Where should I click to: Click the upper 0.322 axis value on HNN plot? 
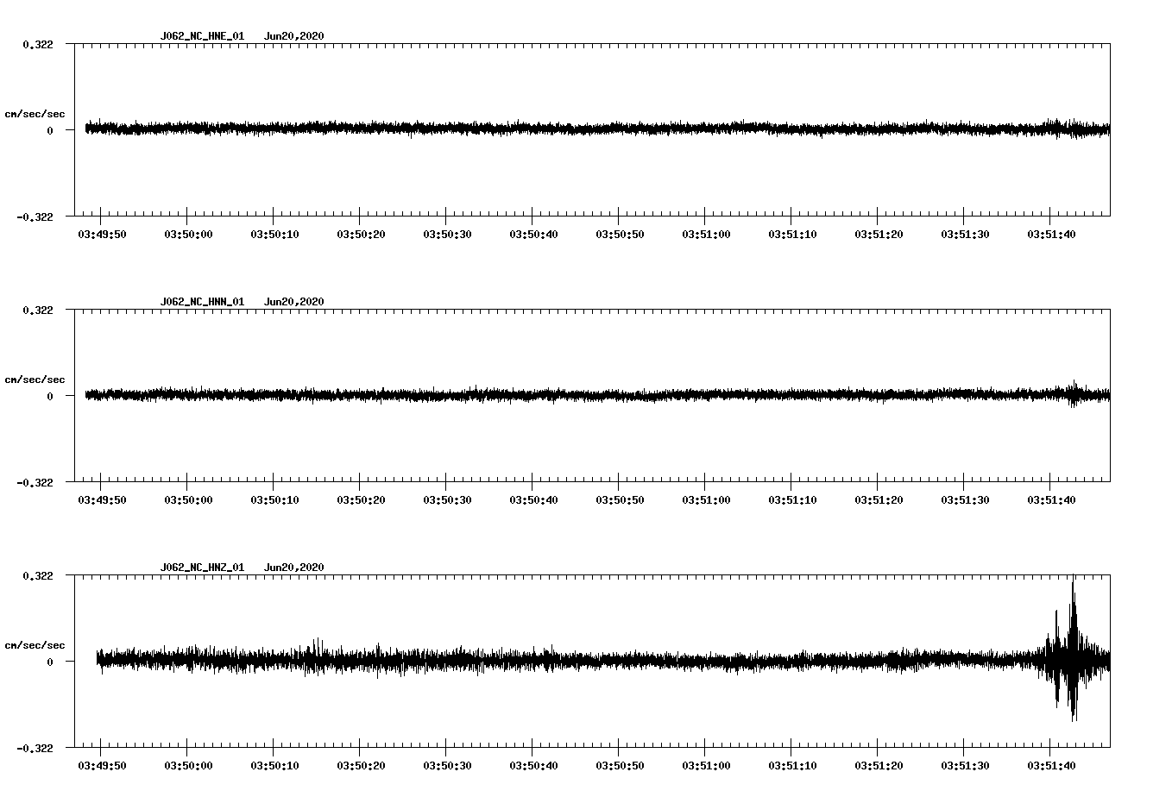coord(37,311)
